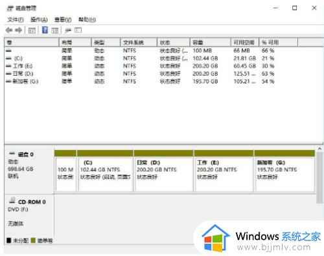
Task: Select the 工作 (E:) volume row in list
Action: (151, 66)
